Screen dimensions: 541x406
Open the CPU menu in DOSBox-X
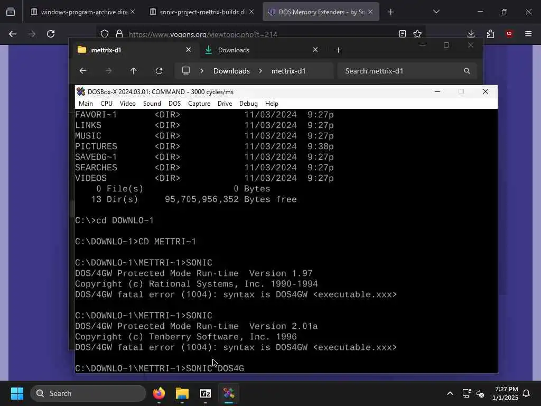[106, 104]
